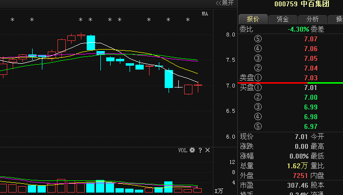
Task: Click the 外盘 value 7251
Action: click(x=300, y=176)
